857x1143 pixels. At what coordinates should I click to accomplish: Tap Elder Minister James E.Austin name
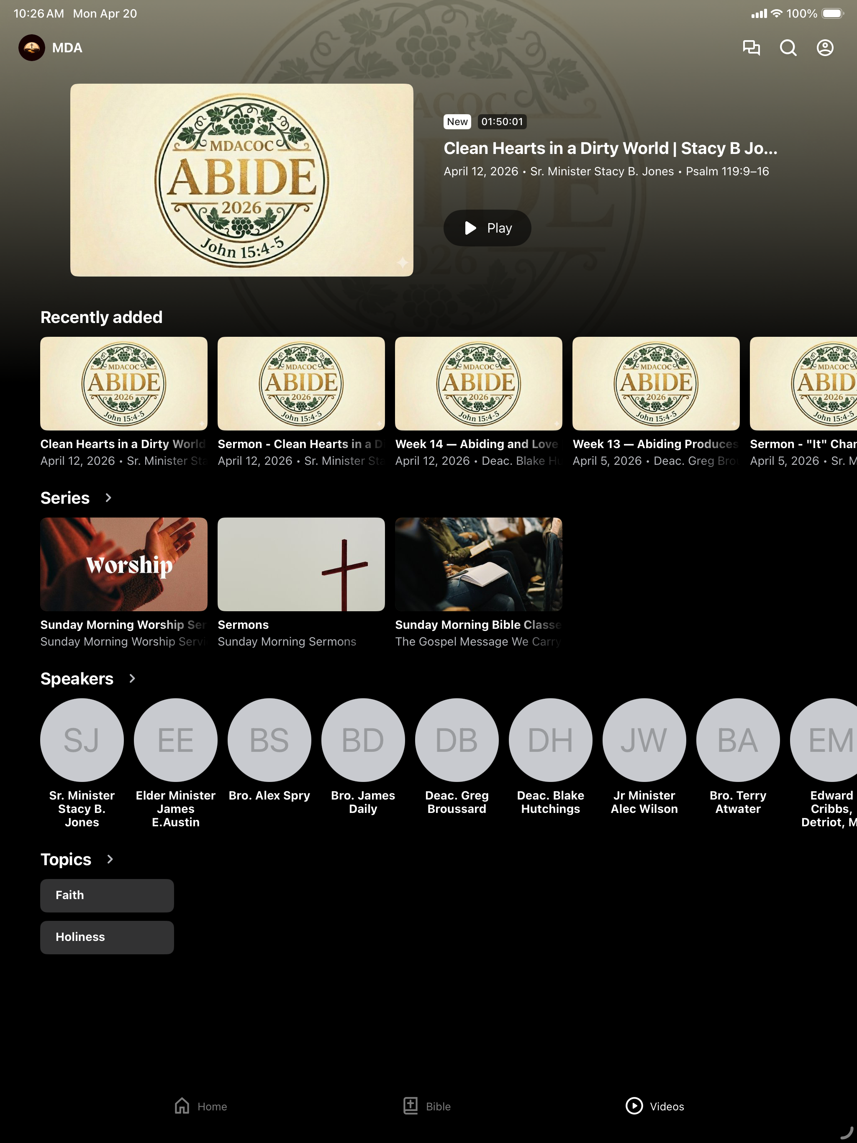(176, 809)
